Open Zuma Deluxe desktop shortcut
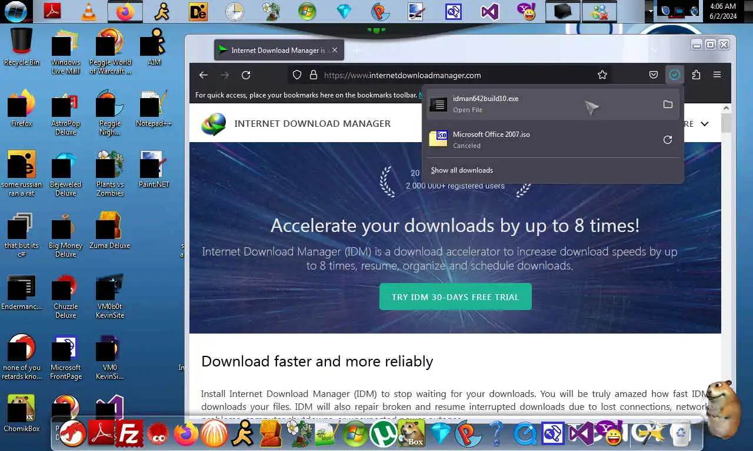Viewport: 753px width, 451px height. point(110,230)
